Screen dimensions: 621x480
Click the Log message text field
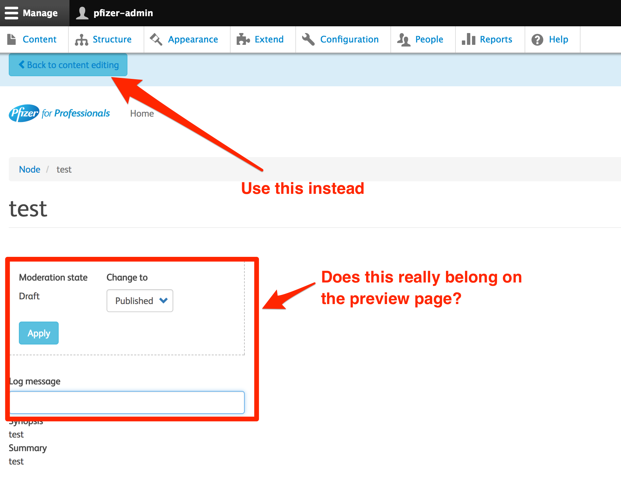127,402
